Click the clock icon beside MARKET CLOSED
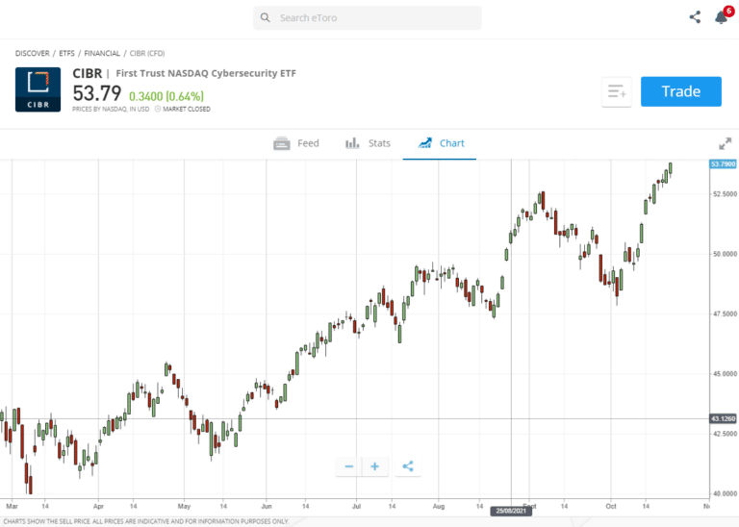 pos(158,110)
